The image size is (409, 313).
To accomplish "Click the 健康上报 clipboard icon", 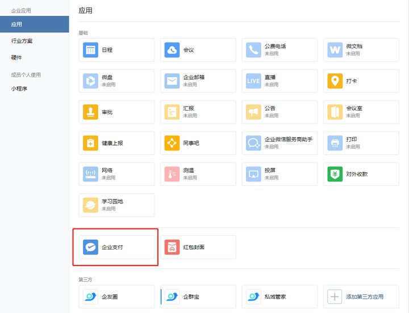I will [x=90, y=143].
